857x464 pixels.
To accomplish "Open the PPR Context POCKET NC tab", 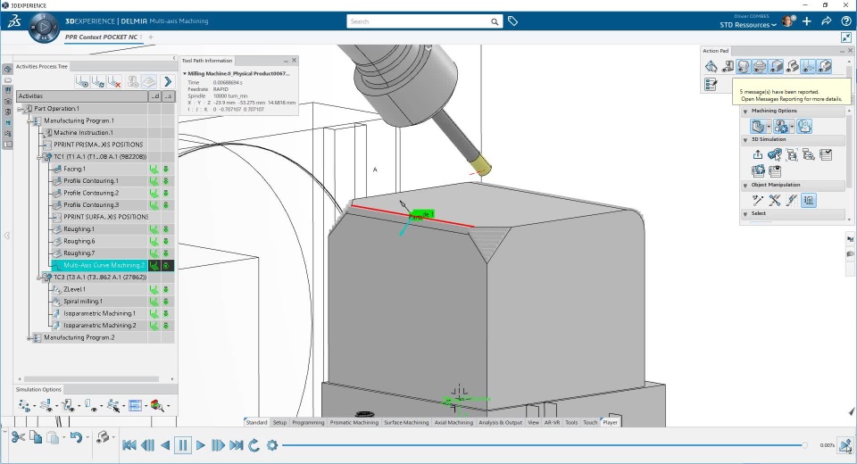I will click(101, 37).
